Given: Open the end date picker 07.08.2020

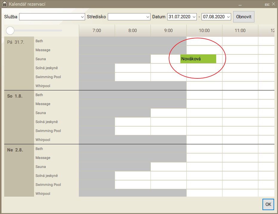Looking at the screenshot, I should coord(216,17).
